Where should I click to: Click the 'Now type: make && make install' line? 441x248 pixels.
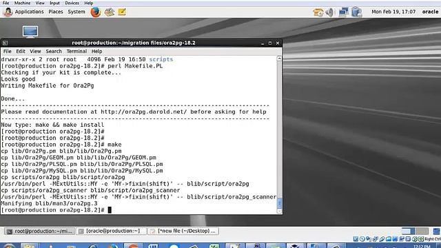52,125
